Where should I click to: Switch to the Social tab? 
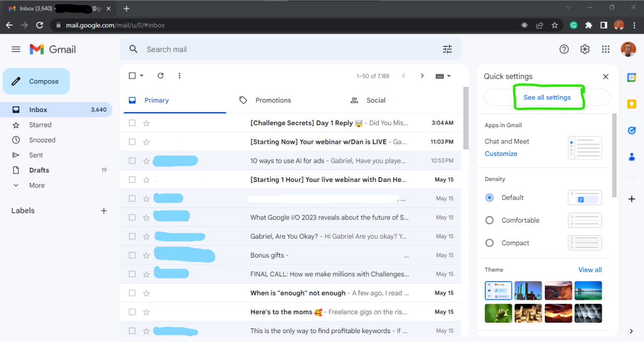[376, 100]
